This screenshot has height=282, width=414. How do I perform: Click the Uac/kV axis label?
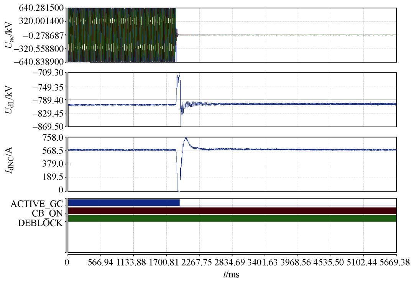(x=9, y=35)
